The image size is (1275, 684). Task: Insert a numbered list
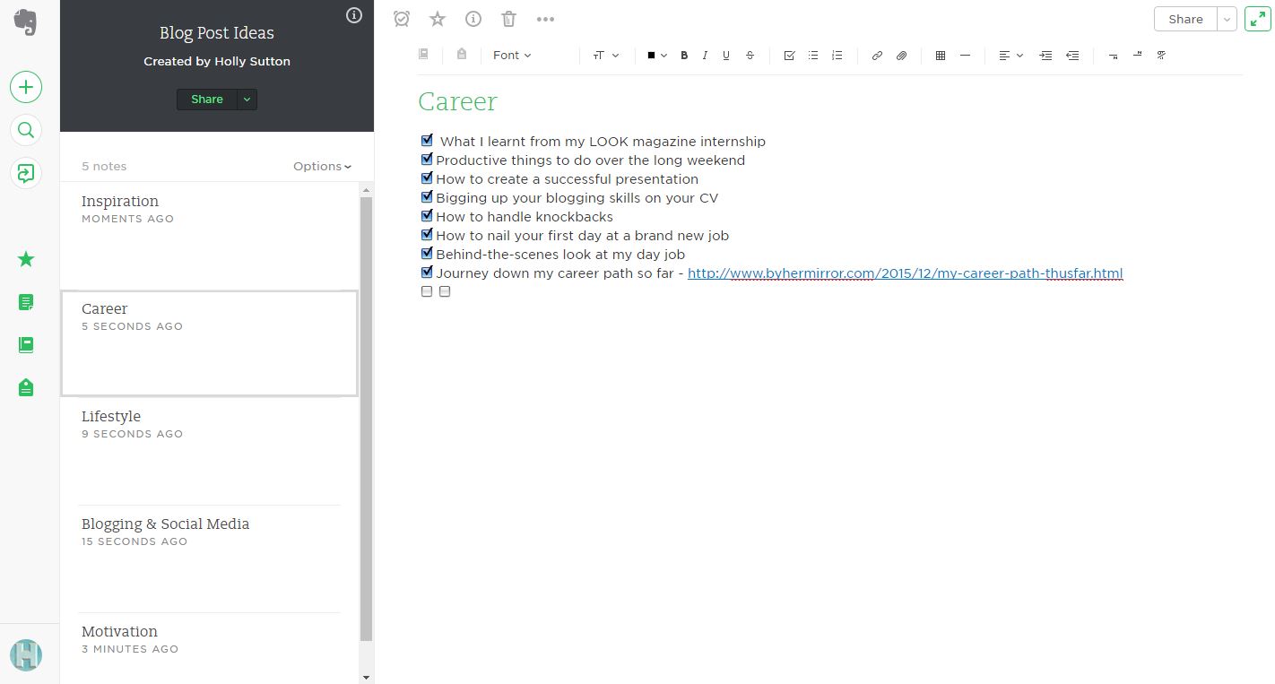(x=837, y=56)
